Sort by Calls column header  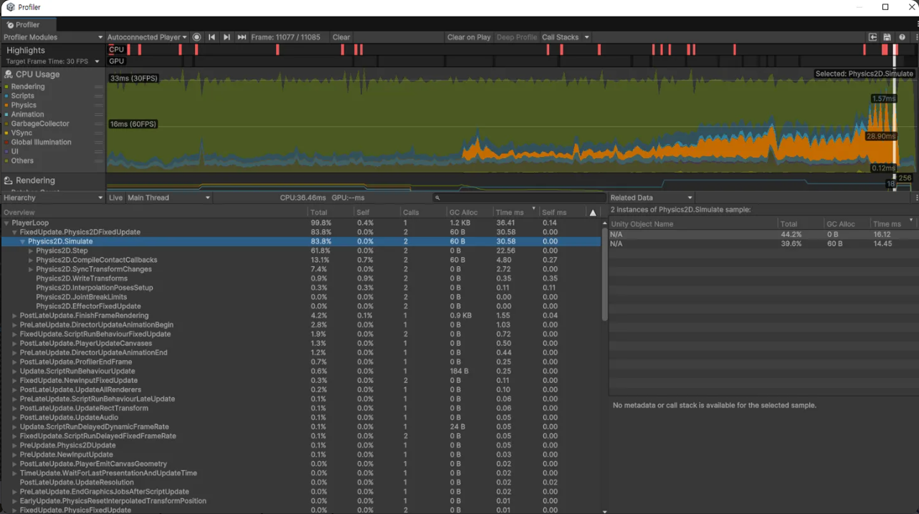423,213
